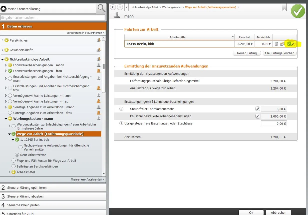Select Flug- und Fährkosten für Wege zur Arbeit
The height and width of the screenshot is (215, 308).
[x=46, y=161]
